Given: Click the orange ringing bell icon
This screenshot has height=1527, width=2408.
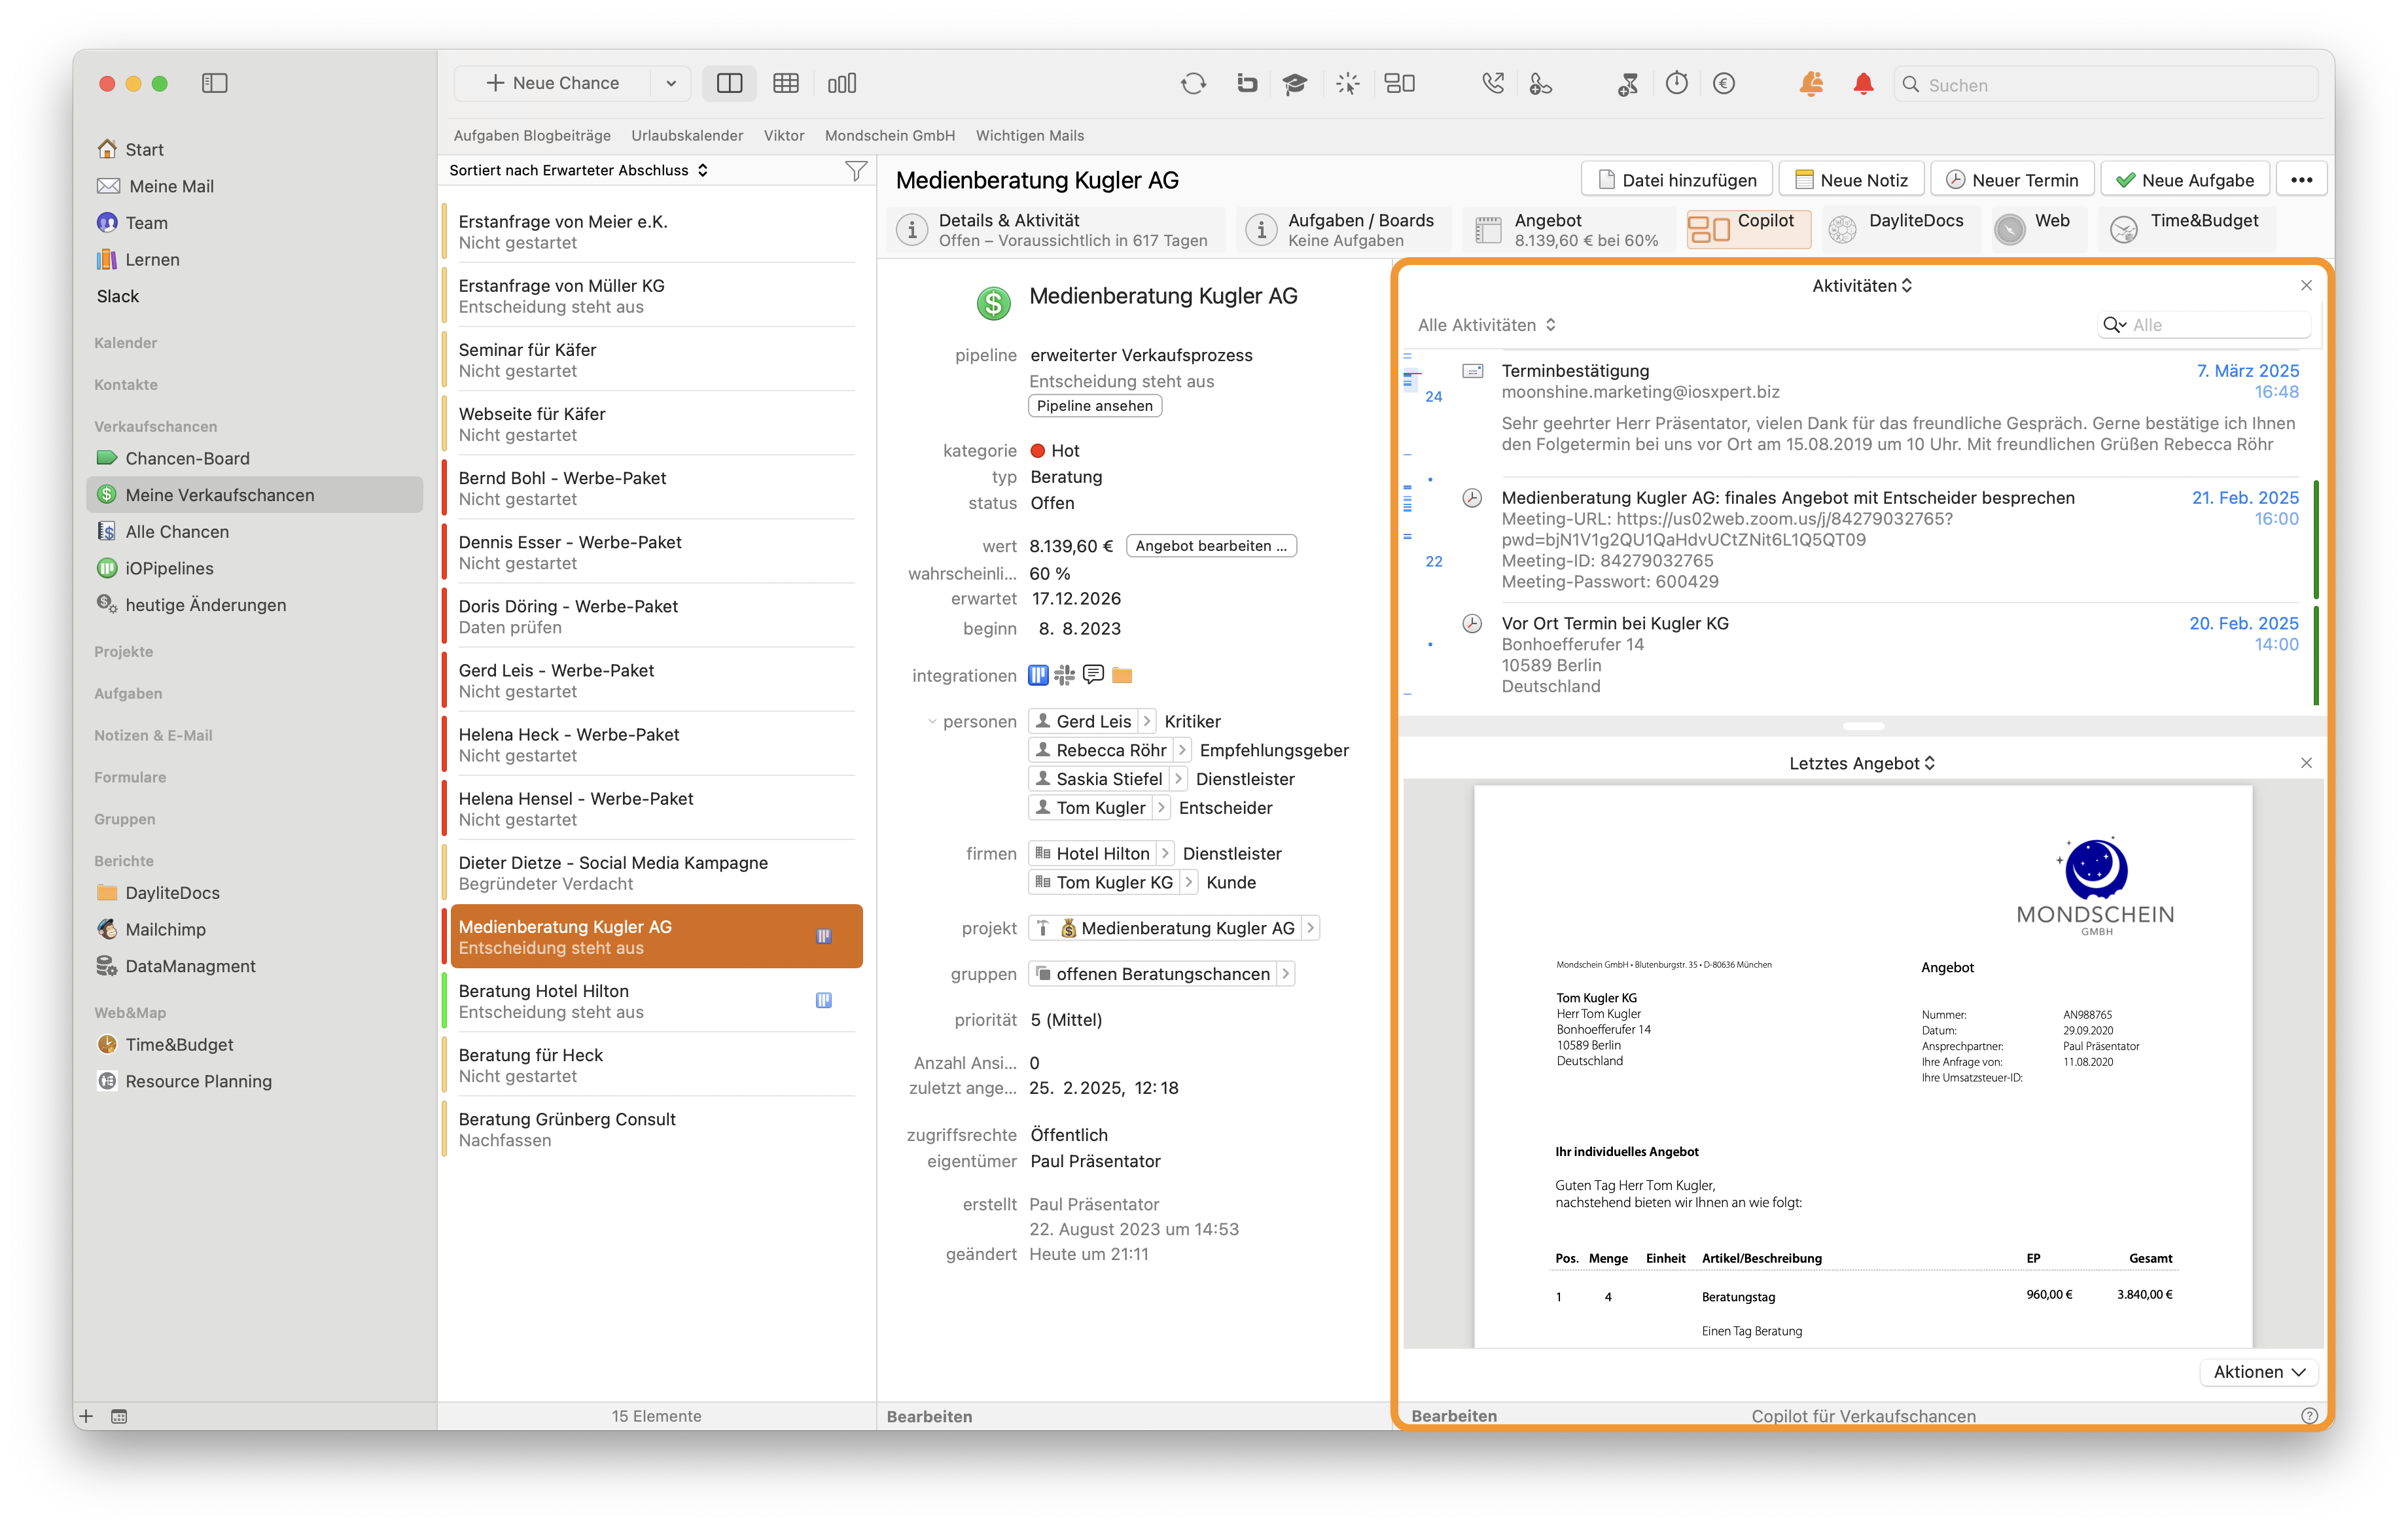Looking at the screenshot, I should [1811, 84].
